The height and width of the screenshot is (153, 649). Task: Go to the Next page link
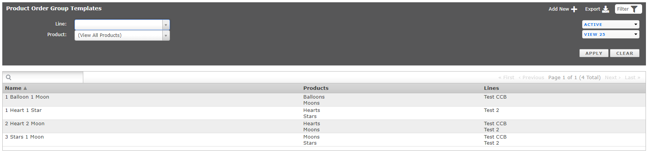(x=613, y=78)
